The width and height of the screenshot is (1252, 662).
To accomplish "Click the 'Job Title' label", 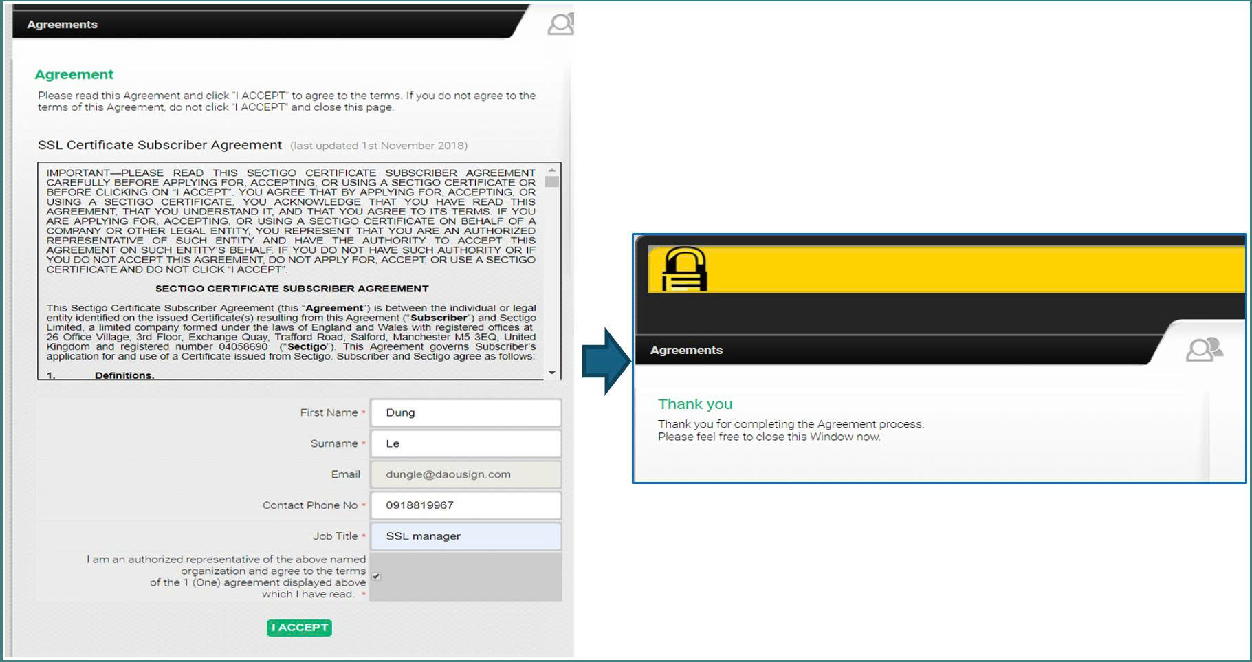I will point(335,536).
